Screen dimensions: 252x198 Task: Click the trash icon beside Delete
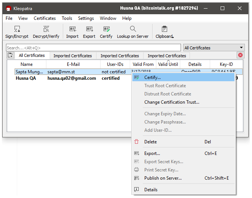coord(136,142)
